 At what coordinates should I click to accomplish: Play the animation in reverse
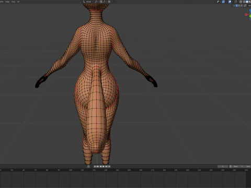(x=100, y=167)
